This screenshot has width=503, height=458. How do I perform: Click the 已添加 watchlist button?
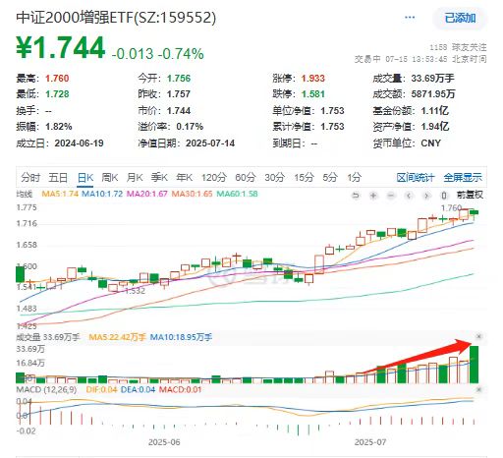(x=460, y=18)
